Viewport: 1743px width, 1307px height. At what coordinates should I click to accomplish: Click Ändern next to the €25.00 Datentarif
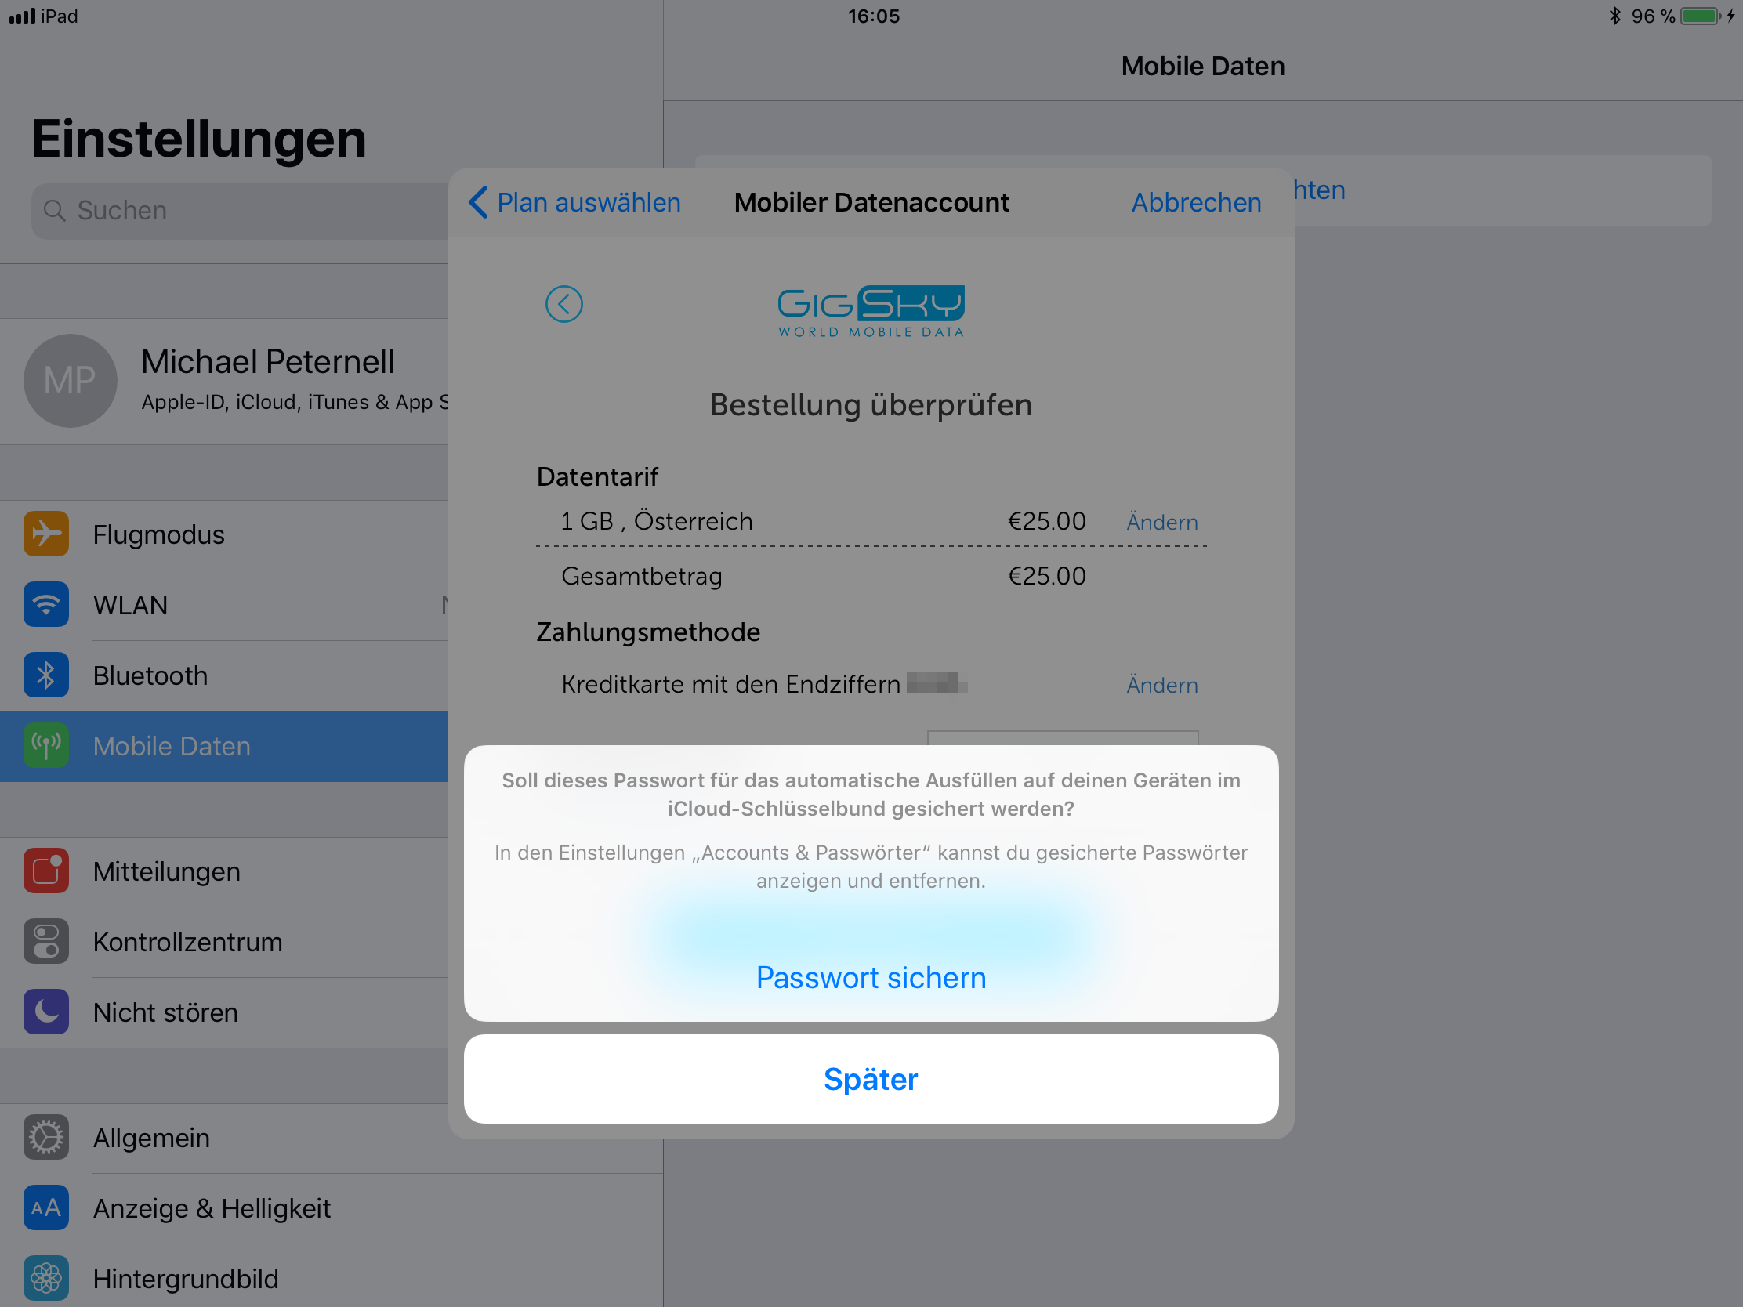click(1162, 523)
